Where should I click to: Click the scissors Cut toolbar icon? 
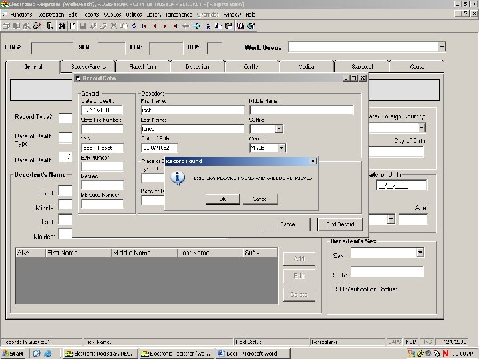coord(208,26)
